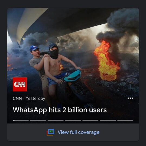The width and height of the screenshot is (146, 146).
Task: Click the CNN source name text
Action: tap(17, 98)
